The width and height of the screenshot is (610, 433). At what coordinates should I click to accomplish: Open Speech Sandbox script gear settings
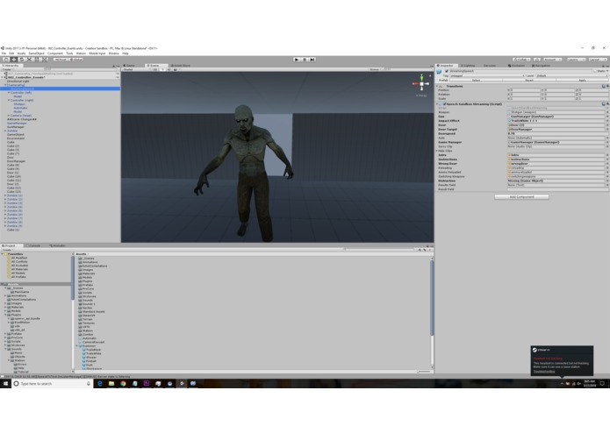click(x=607, y=104)
